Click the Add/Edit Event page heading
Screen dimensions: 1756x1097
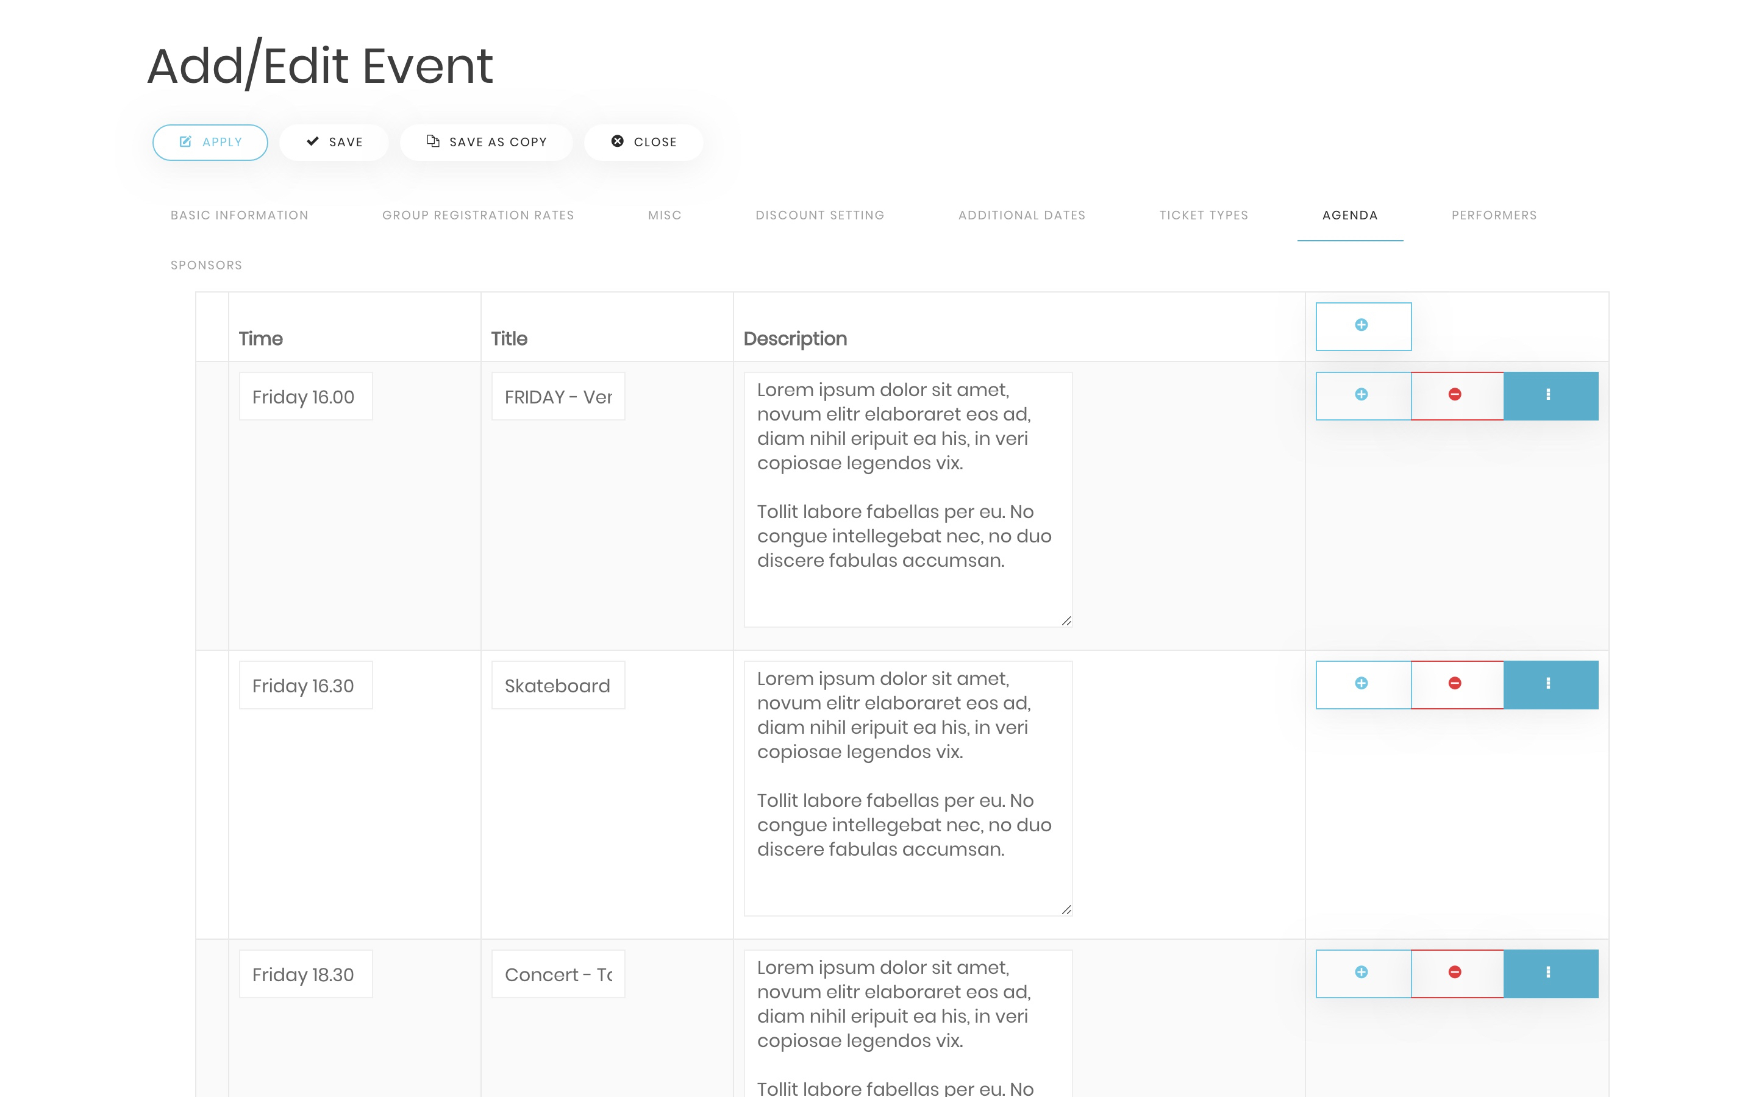pyautogui.click(x=320, y=66)
